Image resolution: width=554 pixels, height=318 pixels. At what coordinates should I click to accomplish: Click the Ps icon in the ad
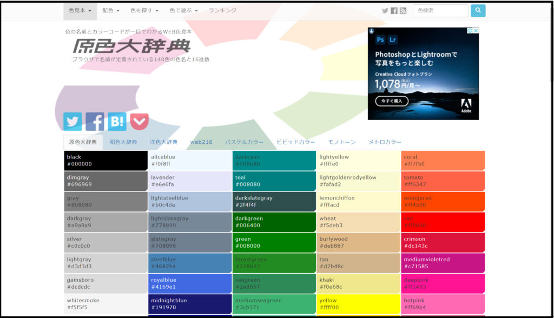[380, 39]
